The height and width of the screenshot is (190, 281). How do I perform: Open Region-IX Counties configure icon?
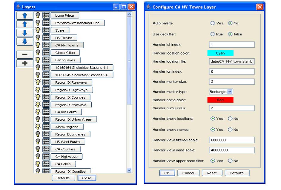point(46,97)
